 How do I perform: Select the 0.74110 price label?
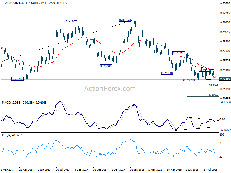pyautogui.click(x=167, y=73)
